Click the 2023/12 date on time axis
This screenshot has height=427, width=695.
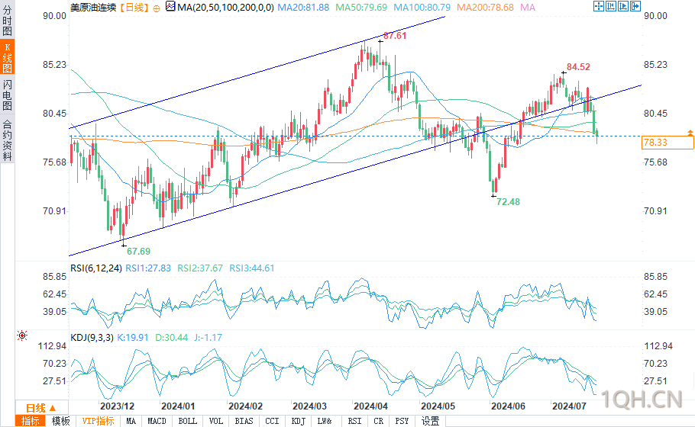[117, 406]
